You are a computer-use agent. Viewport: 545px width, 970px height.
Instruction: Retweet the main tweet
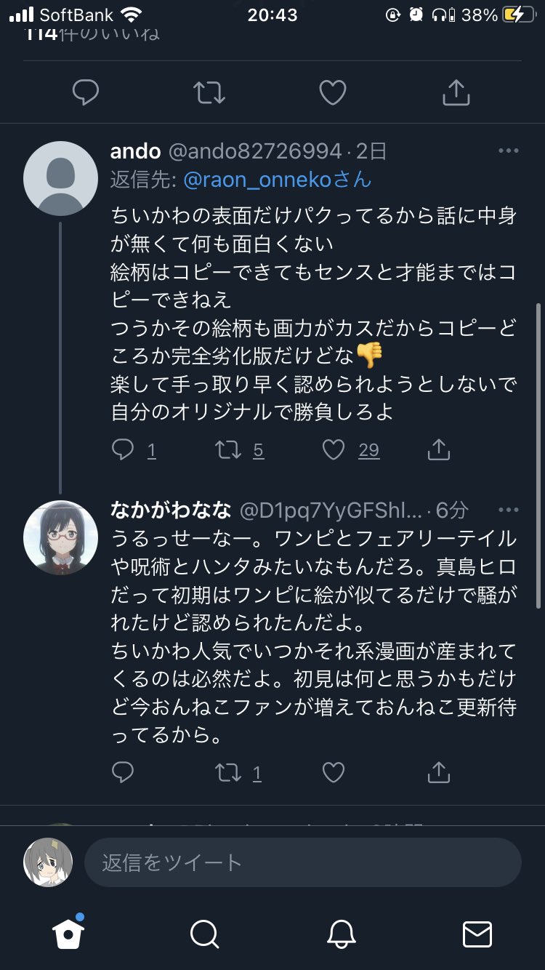[x=209, y=92]
